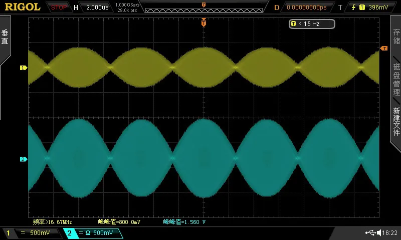Click the trigger T label in top bar
Image resolution: width=401 pixels, height=240 pixels.
pos(340,7)
